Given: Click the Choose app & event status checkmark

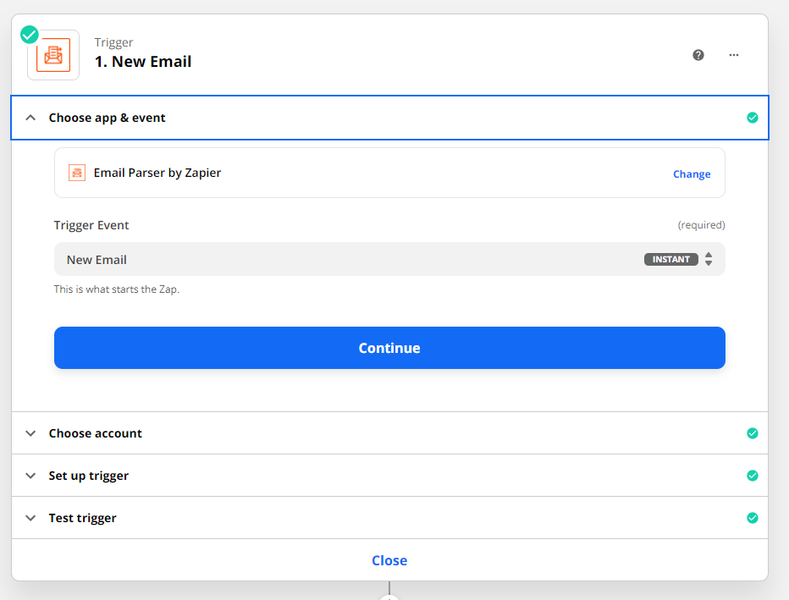Looking at the screenshot, I should tap(753, 118).
